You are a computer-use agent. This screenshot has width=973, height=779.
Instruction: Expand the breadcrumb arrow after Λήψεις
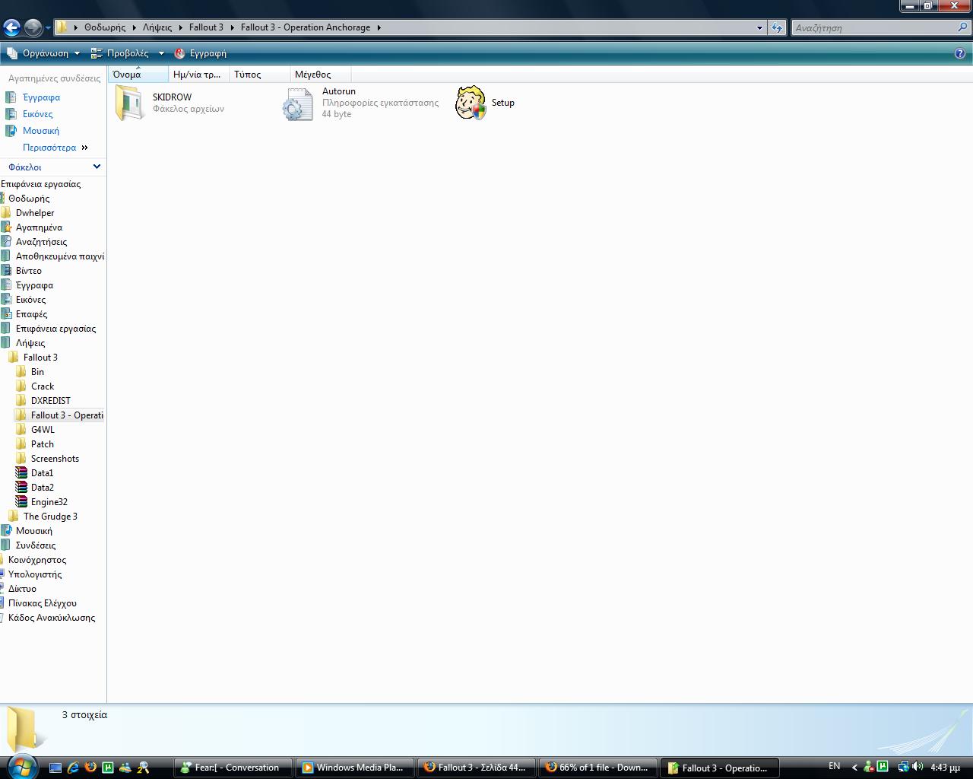181,27
